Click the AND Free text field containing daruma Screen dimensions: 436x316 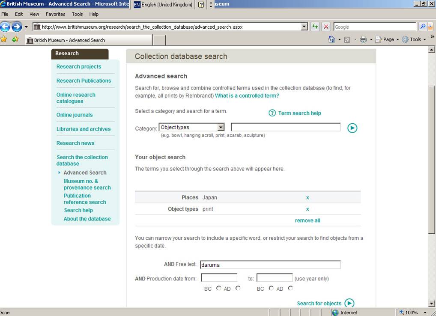(270, 265)
